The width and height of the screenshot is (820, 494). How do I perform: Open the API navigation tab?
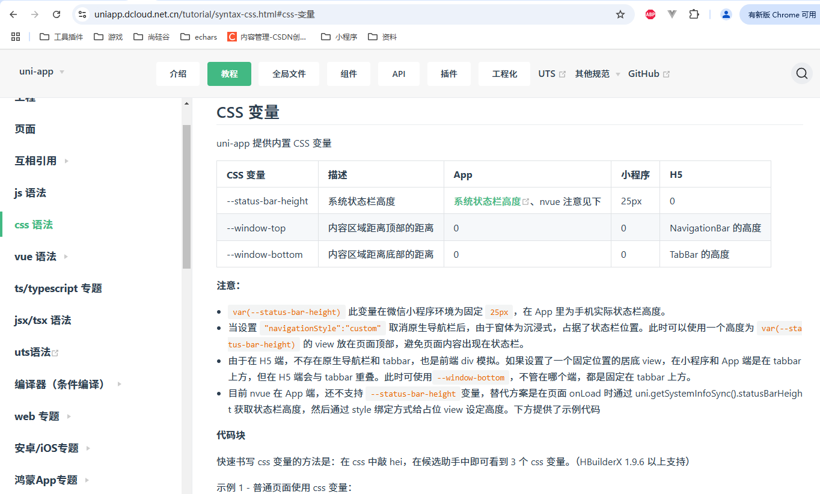(x=399, y=74)
